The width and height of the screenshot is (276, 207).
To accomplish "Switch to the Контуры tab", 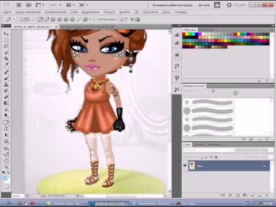I will (x=214, y=144).
